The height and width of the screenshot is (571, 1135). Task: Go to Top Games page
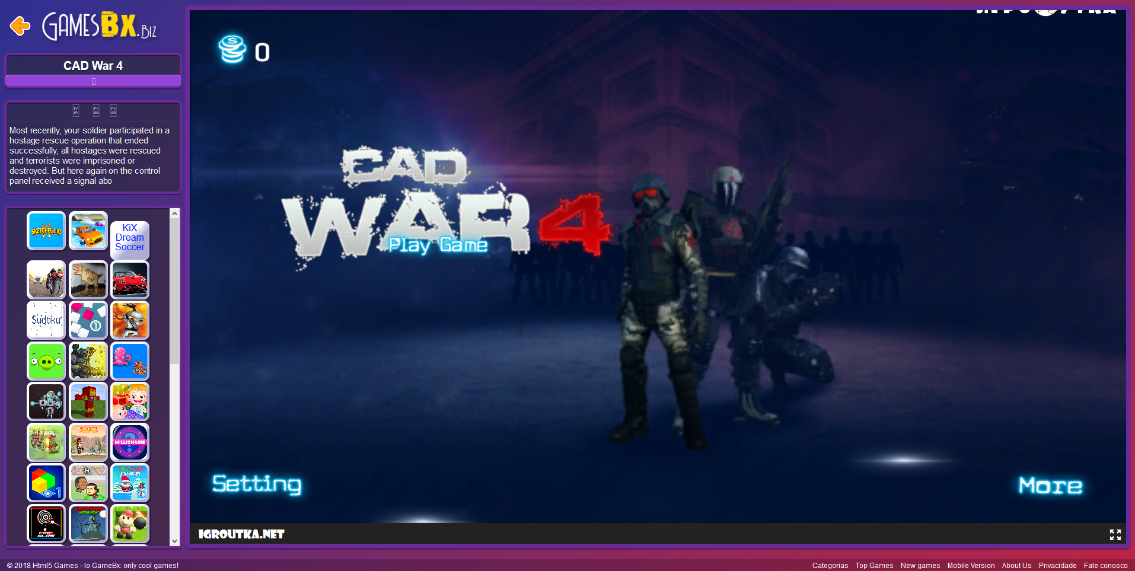click(x=874, y=566)
